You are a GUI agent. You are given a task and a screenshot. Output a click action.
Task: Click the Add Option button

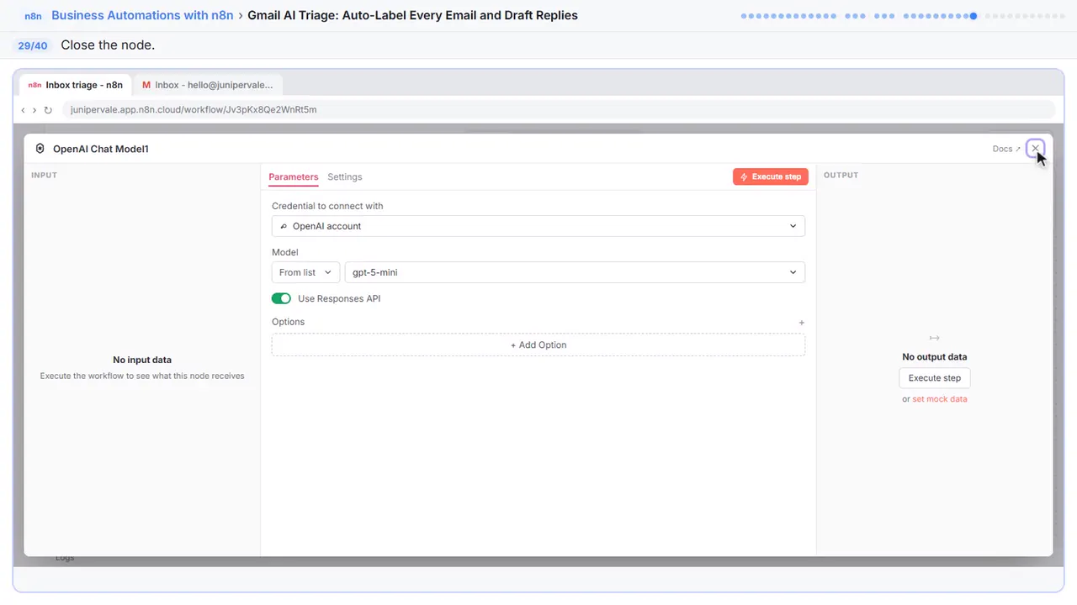click(538, 345)
